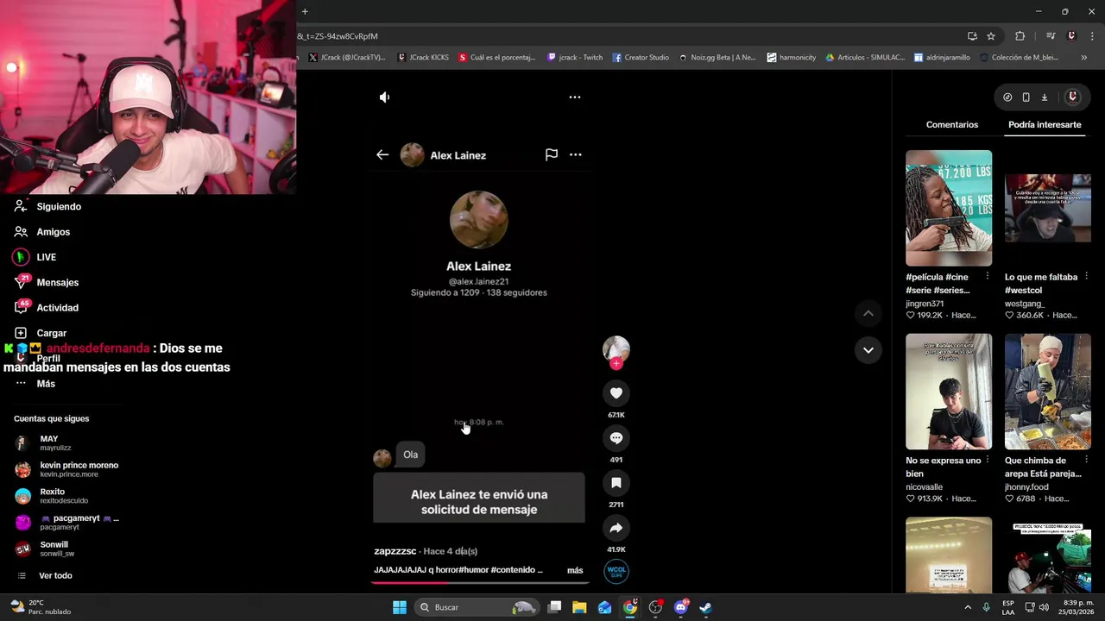Image resolution: width=1105 pixels, height=621 pixels.
Task: Open jhonny.food arepa video thumbnail
Action: coord(1048,392)
